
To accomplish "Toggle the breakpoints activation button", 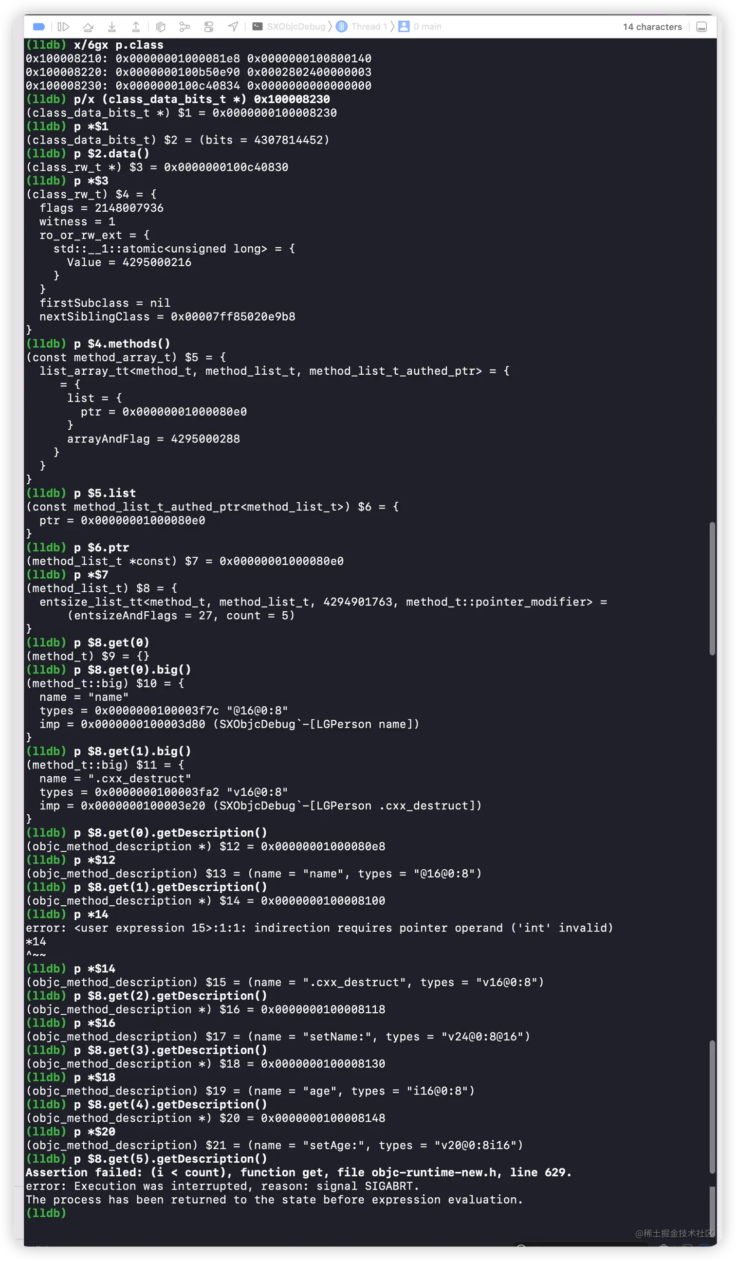I will (39, 26).
